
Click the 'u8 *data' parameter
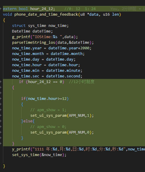(x=89, y=14)
